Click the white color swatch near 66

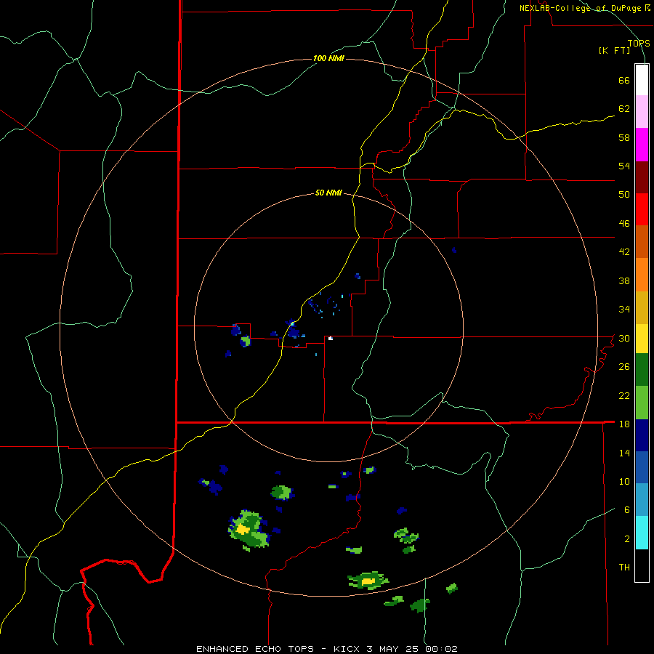click(x=642, y=80)
